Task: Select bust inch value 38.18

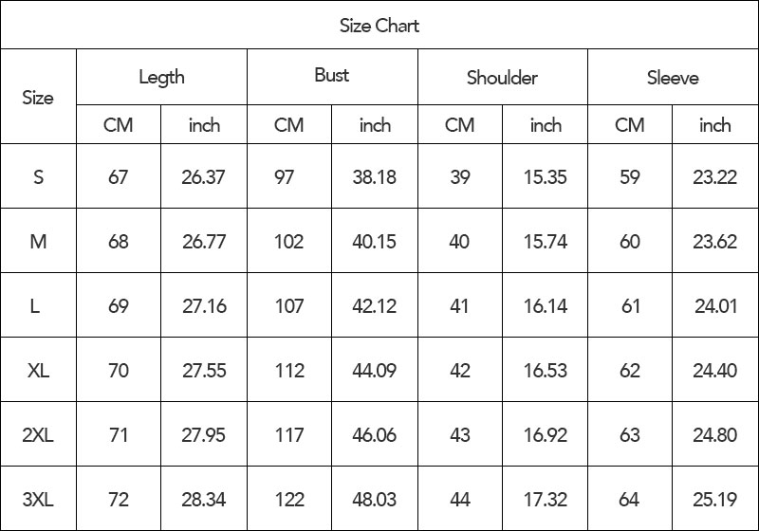Action: click(374, 176)
